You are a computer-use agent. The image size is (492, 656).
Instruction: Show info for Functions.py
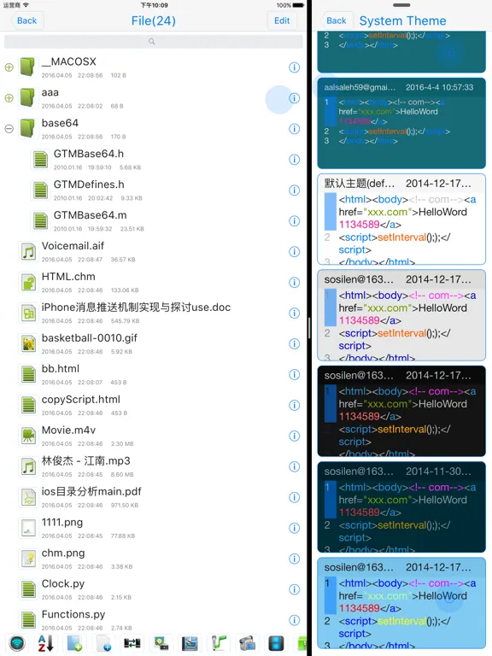point(295,620)
